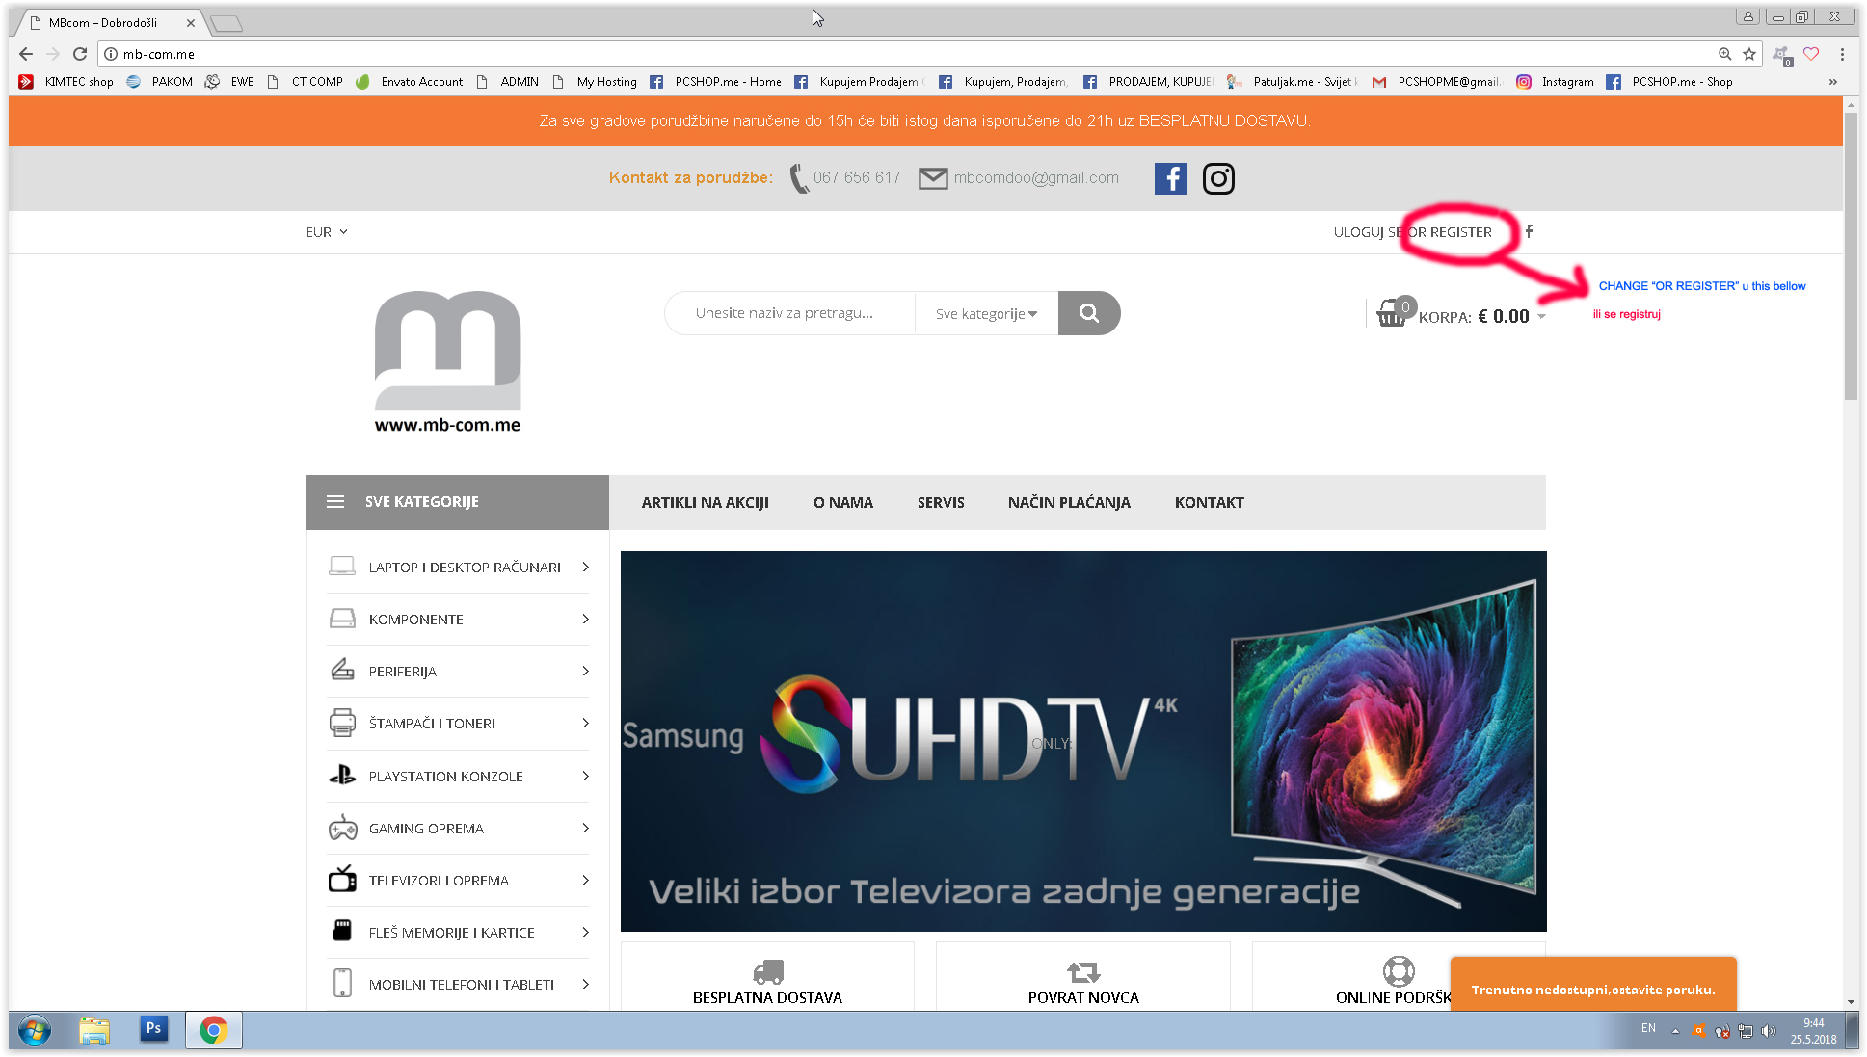This screenshot has width=1867, height=1057.
Task: Click the printer icon for Štampači i toneri
Action: 342,723
